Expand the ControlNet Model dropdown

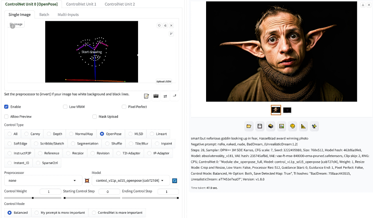point(130,180)
